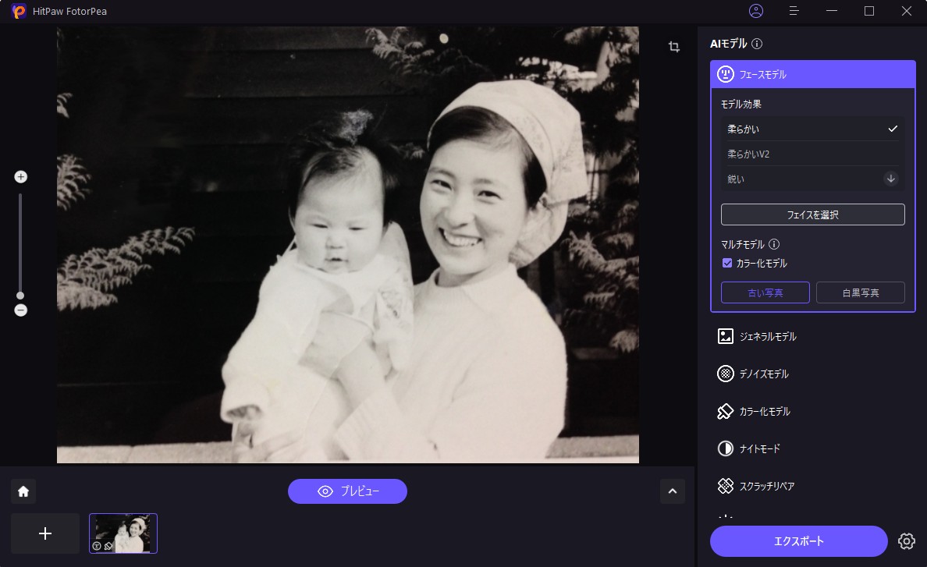Click the info icon beside AIモデル

point(757,44)
